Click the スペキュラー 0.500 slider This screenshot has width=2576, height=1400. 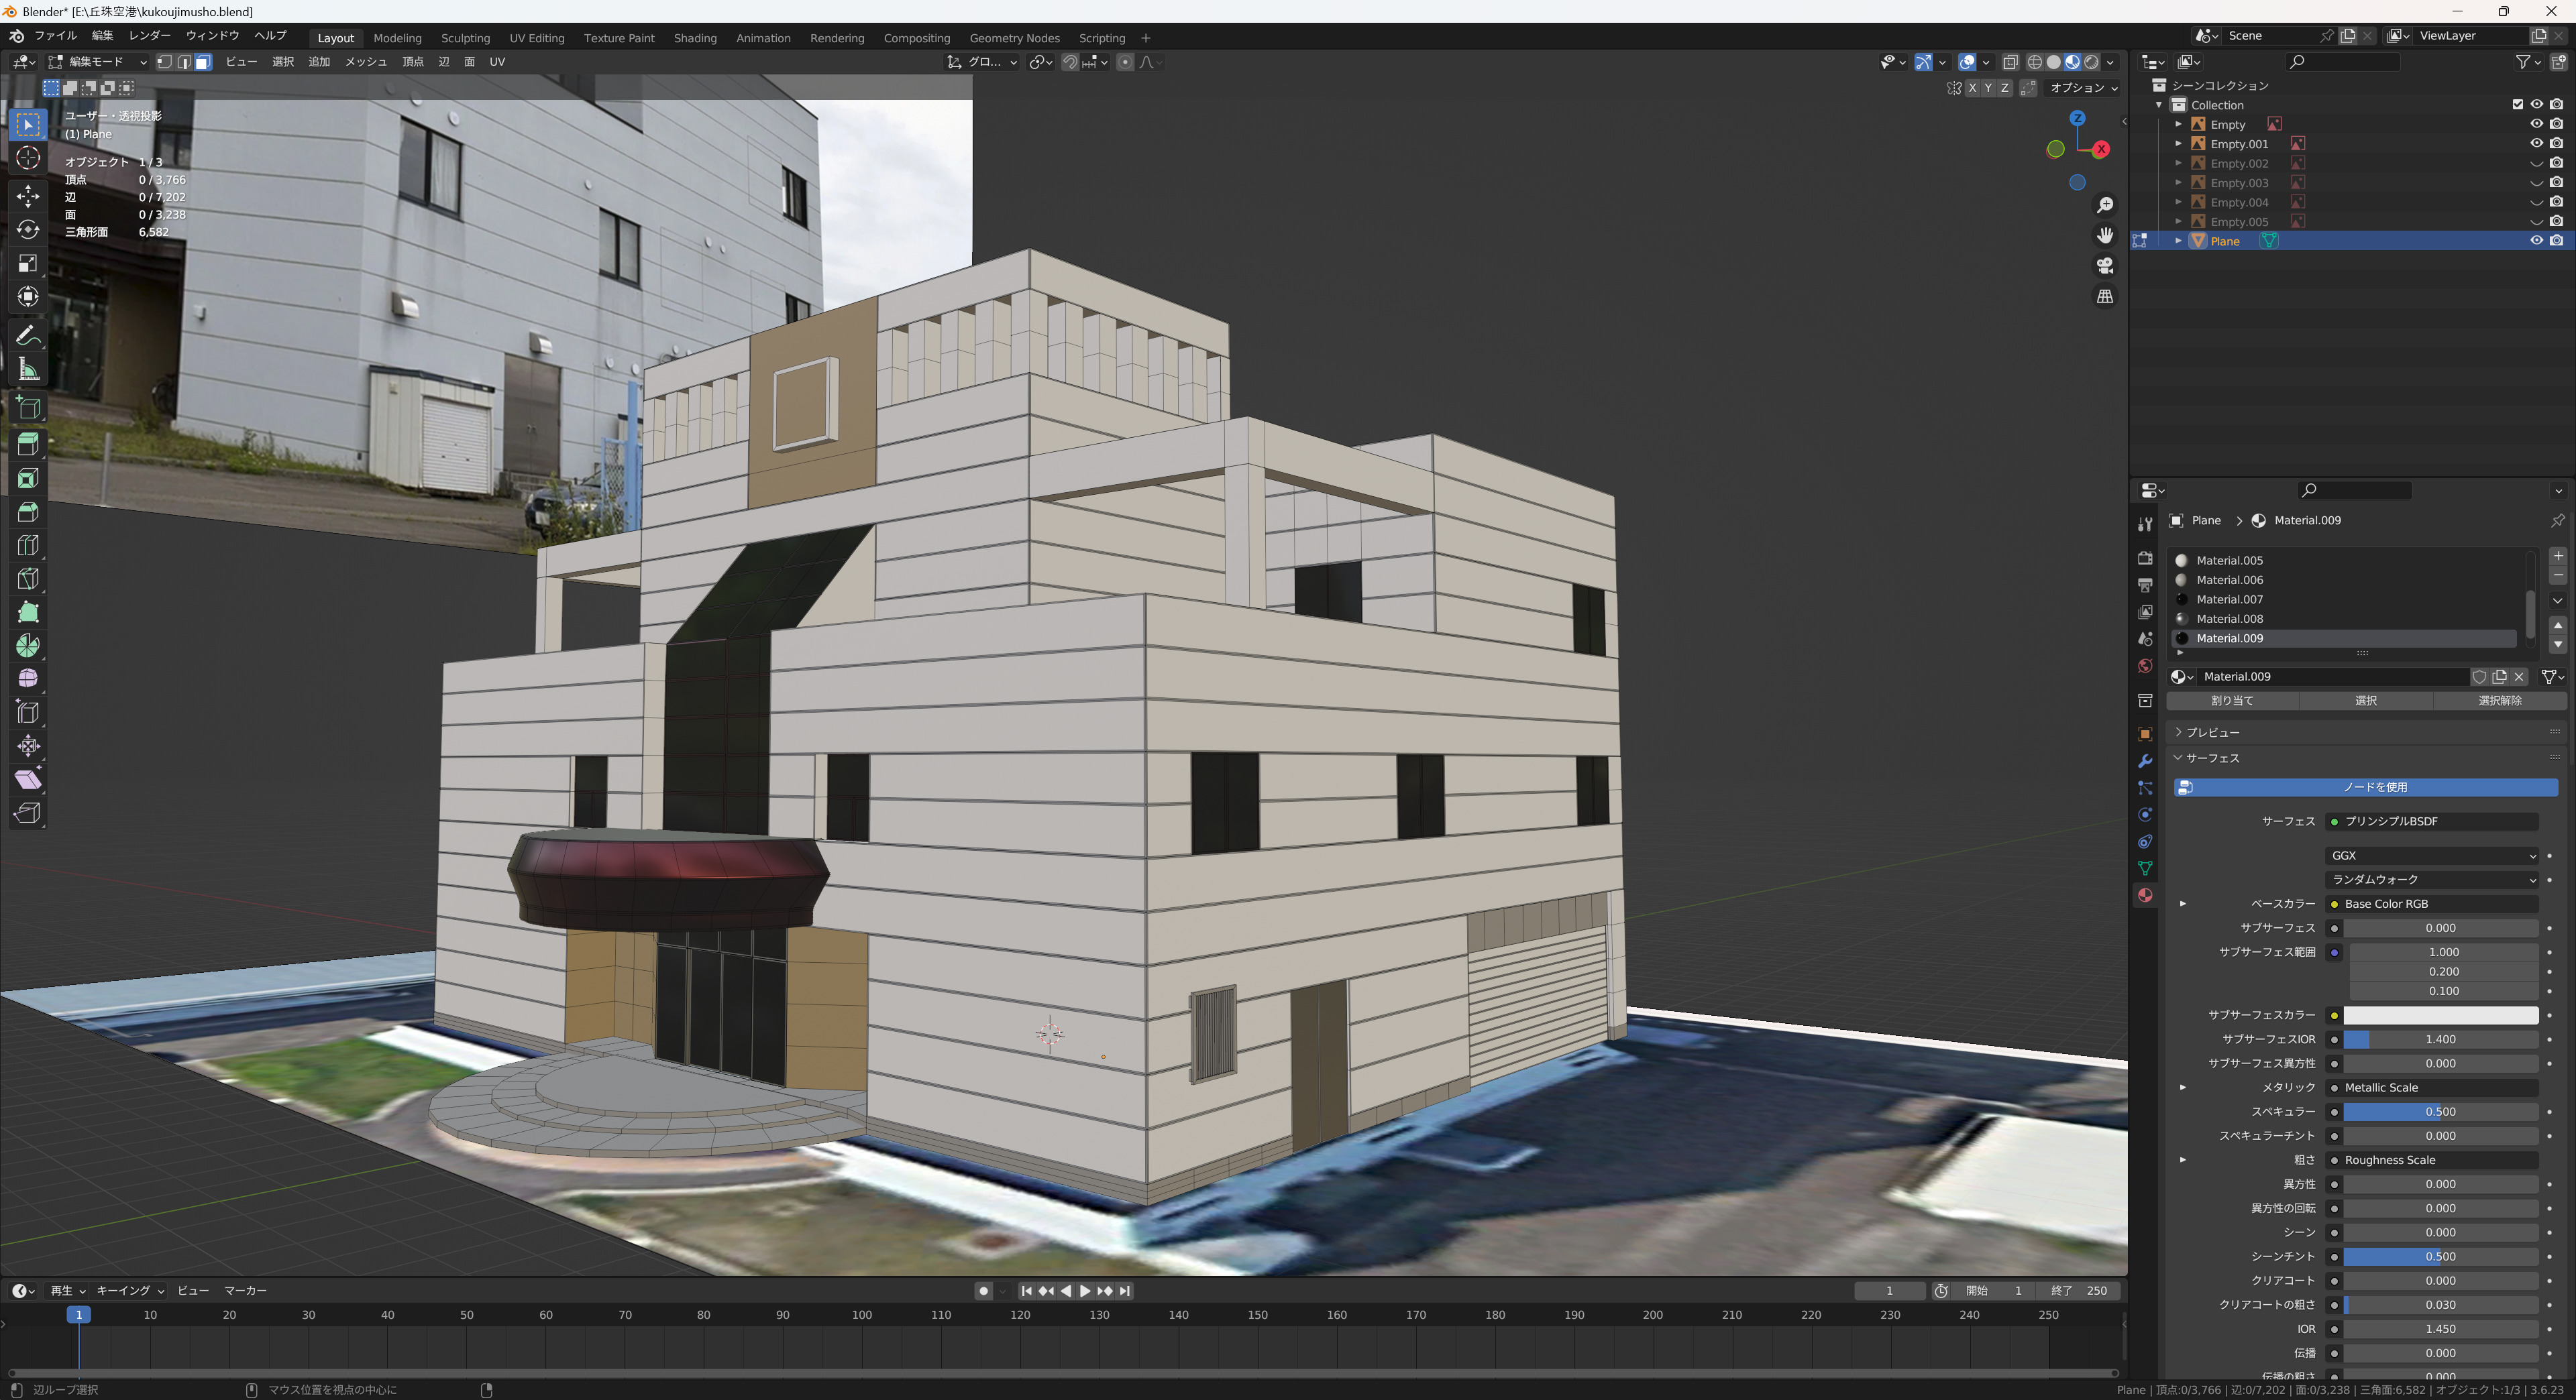pyautogui.click(x=2440, y=1112)
